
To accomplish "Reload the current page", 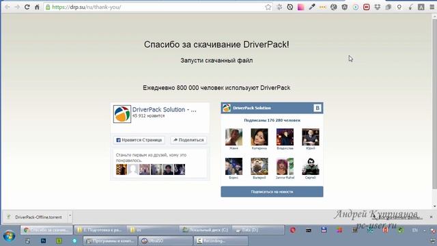I will pyautogui.click(x=27, y=7).
